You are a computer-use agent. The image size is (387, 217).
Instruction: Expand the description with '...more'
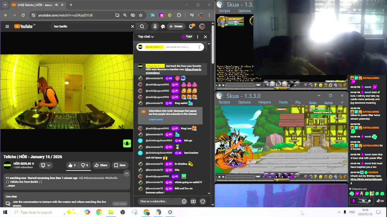[11, 186]
